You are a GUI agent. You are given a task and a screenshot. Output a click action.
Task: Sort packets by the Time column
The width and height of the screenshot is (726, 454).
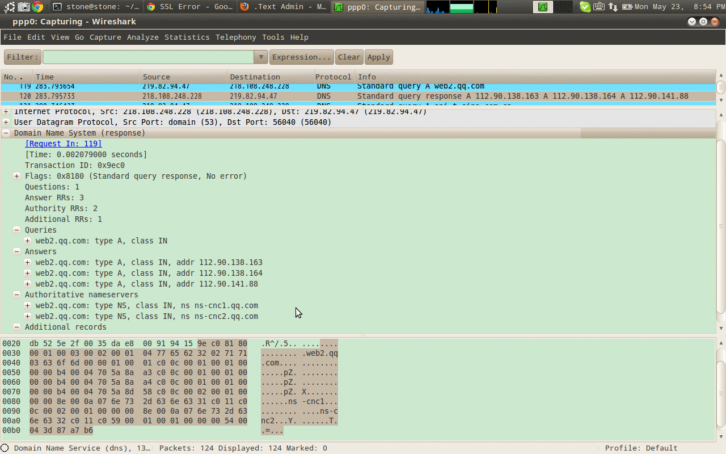[x=86, y=77]
